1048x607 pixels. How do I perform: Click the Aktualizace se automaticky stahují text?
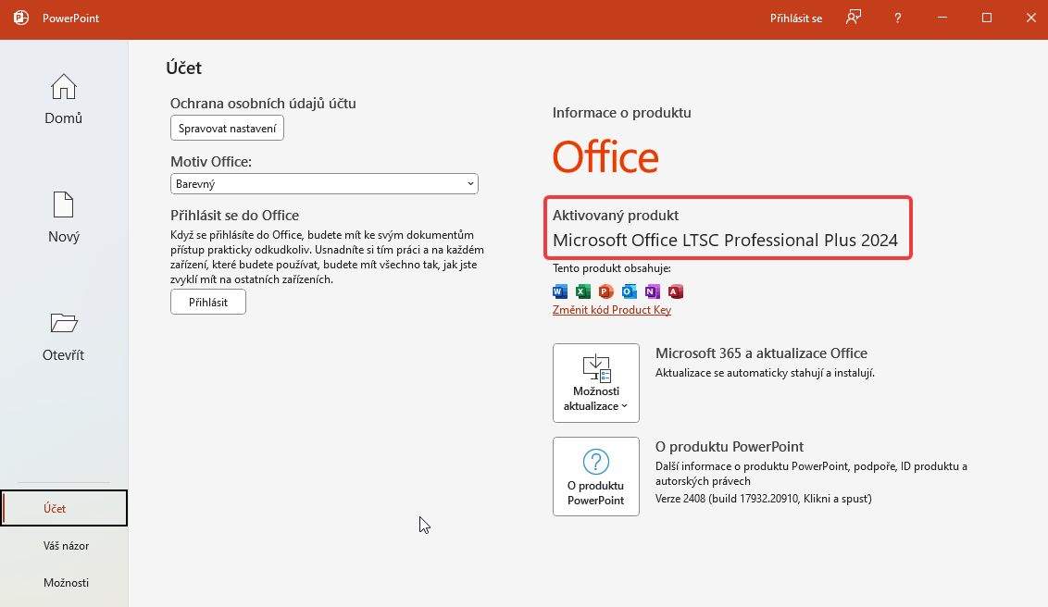[x=765, y=373]
